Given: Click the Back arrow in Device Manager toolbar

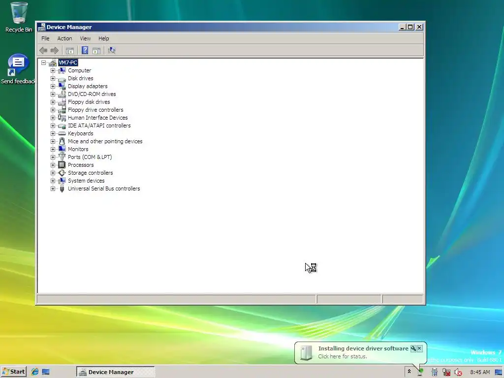Looking at the screenshot, I should click(43, 50).
